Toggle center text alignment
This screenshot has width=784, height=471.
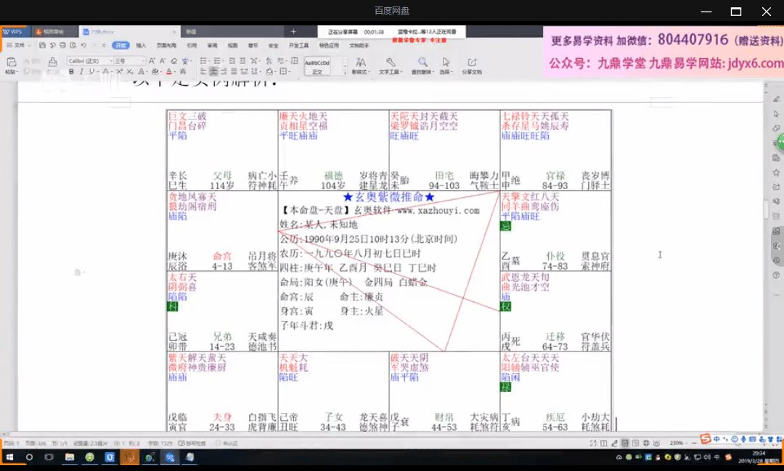click(x=214, y=72)
